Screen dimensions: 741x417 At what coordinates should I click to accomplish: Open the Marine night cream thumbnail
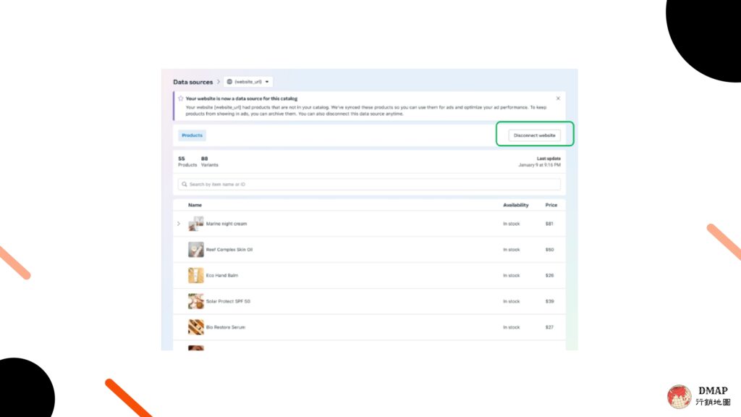(x=196, y=224)
